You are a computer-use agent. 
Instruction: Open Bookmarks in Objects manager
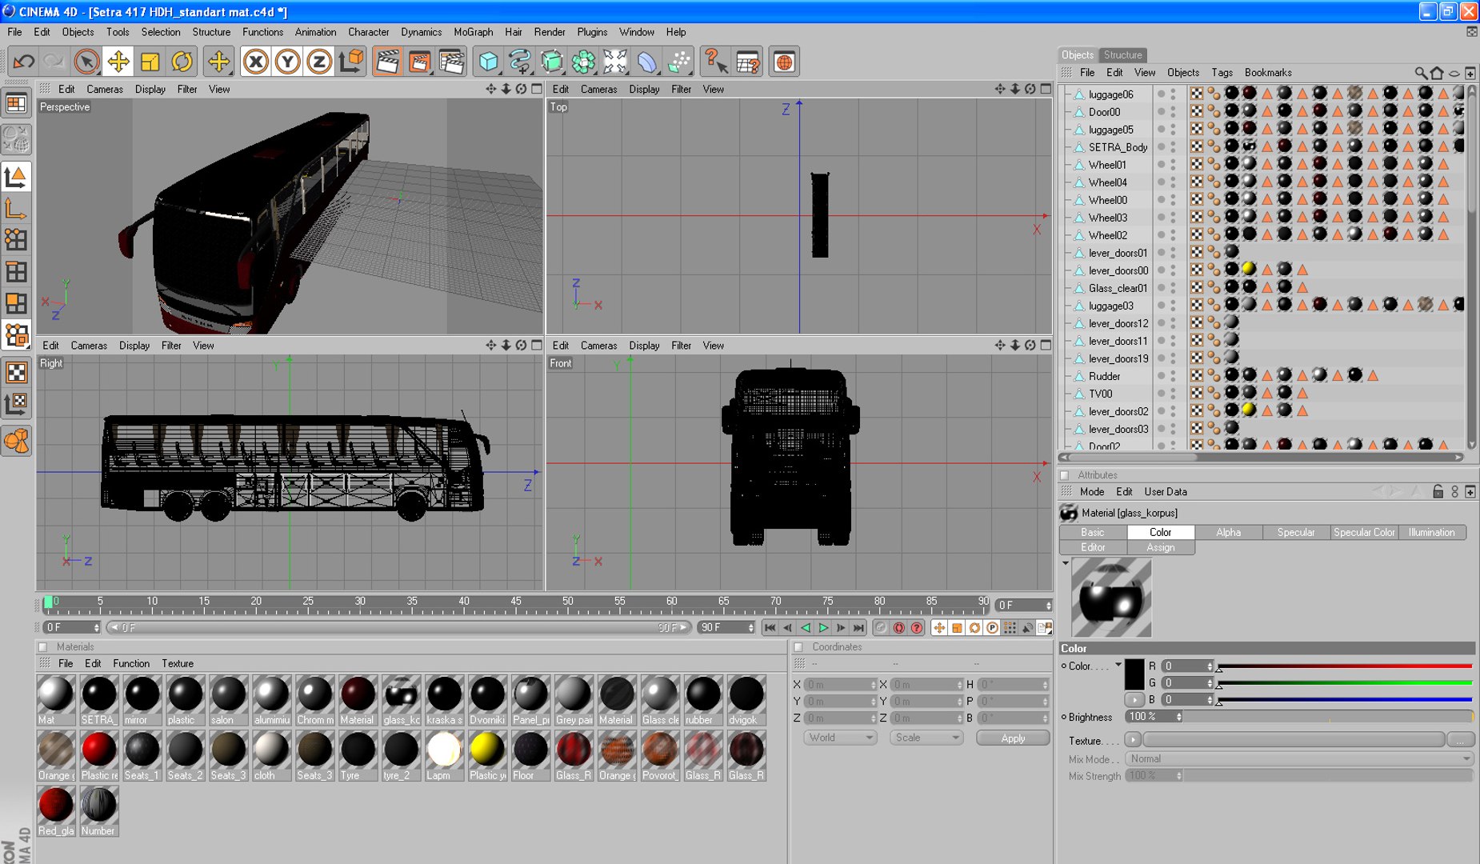pyautogui.click(x=1268, y=72)
